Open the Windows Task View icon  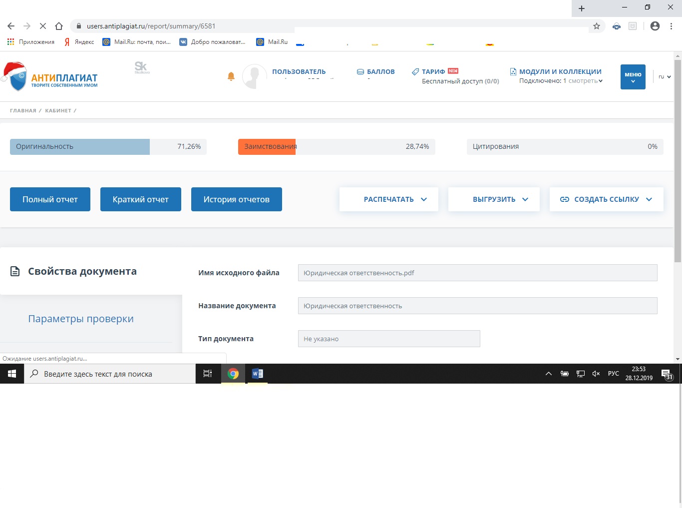208,374
